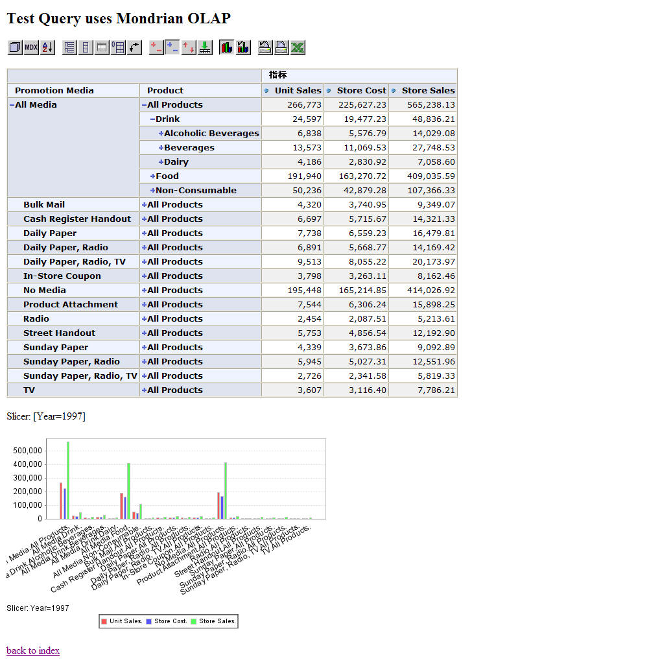Toggle suppress empty rows and columns
The width and height of the screenshot is (649, 666).
[118, 47]
